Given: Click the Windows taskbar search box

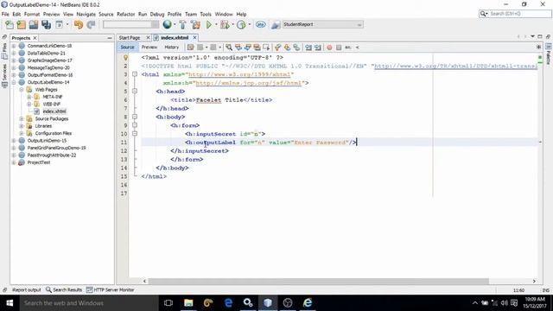Looking at the screenshot, I should coord(89,303).
